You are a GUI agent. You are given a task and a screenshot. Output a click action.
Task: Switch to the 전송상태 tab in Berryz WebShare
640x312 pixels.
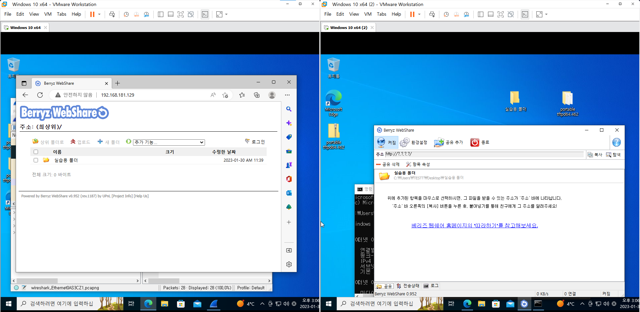(408, 286)
